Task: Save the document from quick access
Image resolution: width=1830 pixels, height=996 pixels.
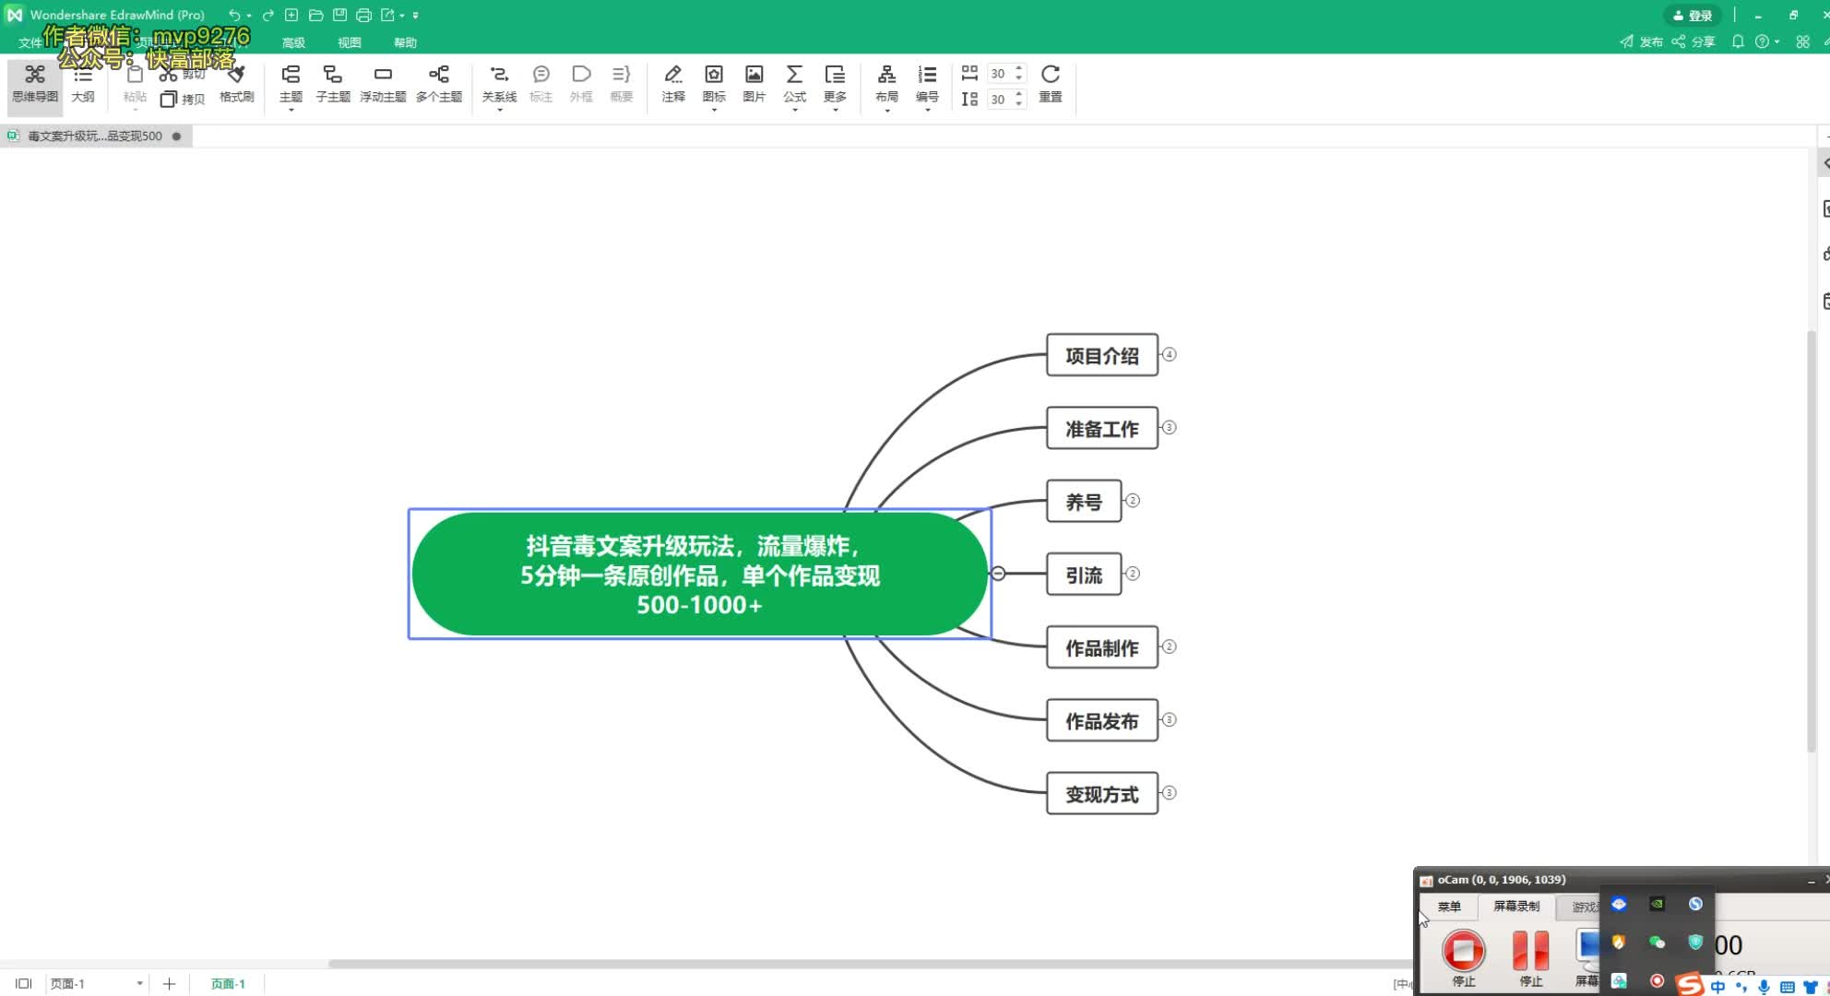Action: point(339,15)
